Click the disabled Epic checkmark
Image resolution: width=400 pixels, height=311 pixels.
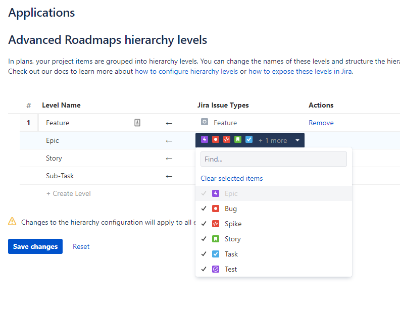[204, 193]
